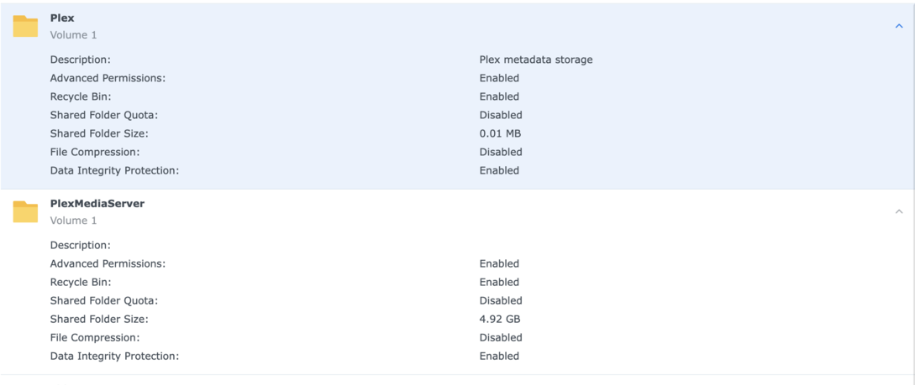Click the 'Plex metadata storage' description text

[x=535, y=60]
